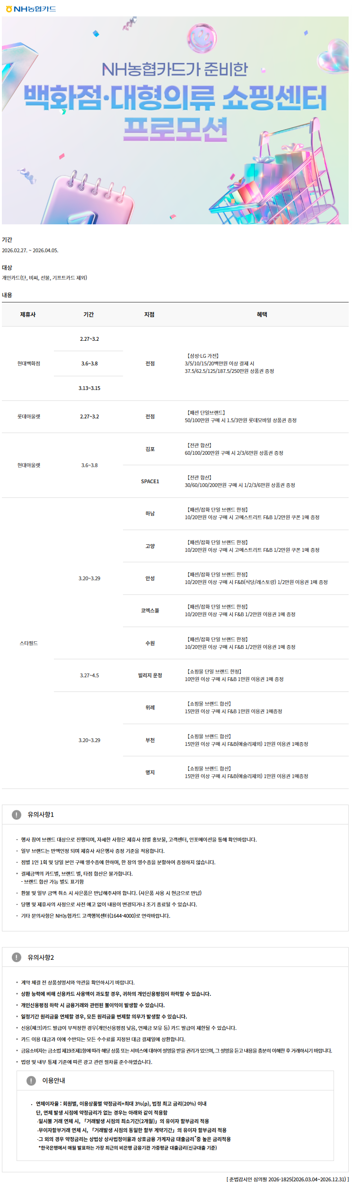Click the 백화점·대형의류 쇼핑센터 banner title
This screenshot has width=352, height=1187.
click(175, 97)
